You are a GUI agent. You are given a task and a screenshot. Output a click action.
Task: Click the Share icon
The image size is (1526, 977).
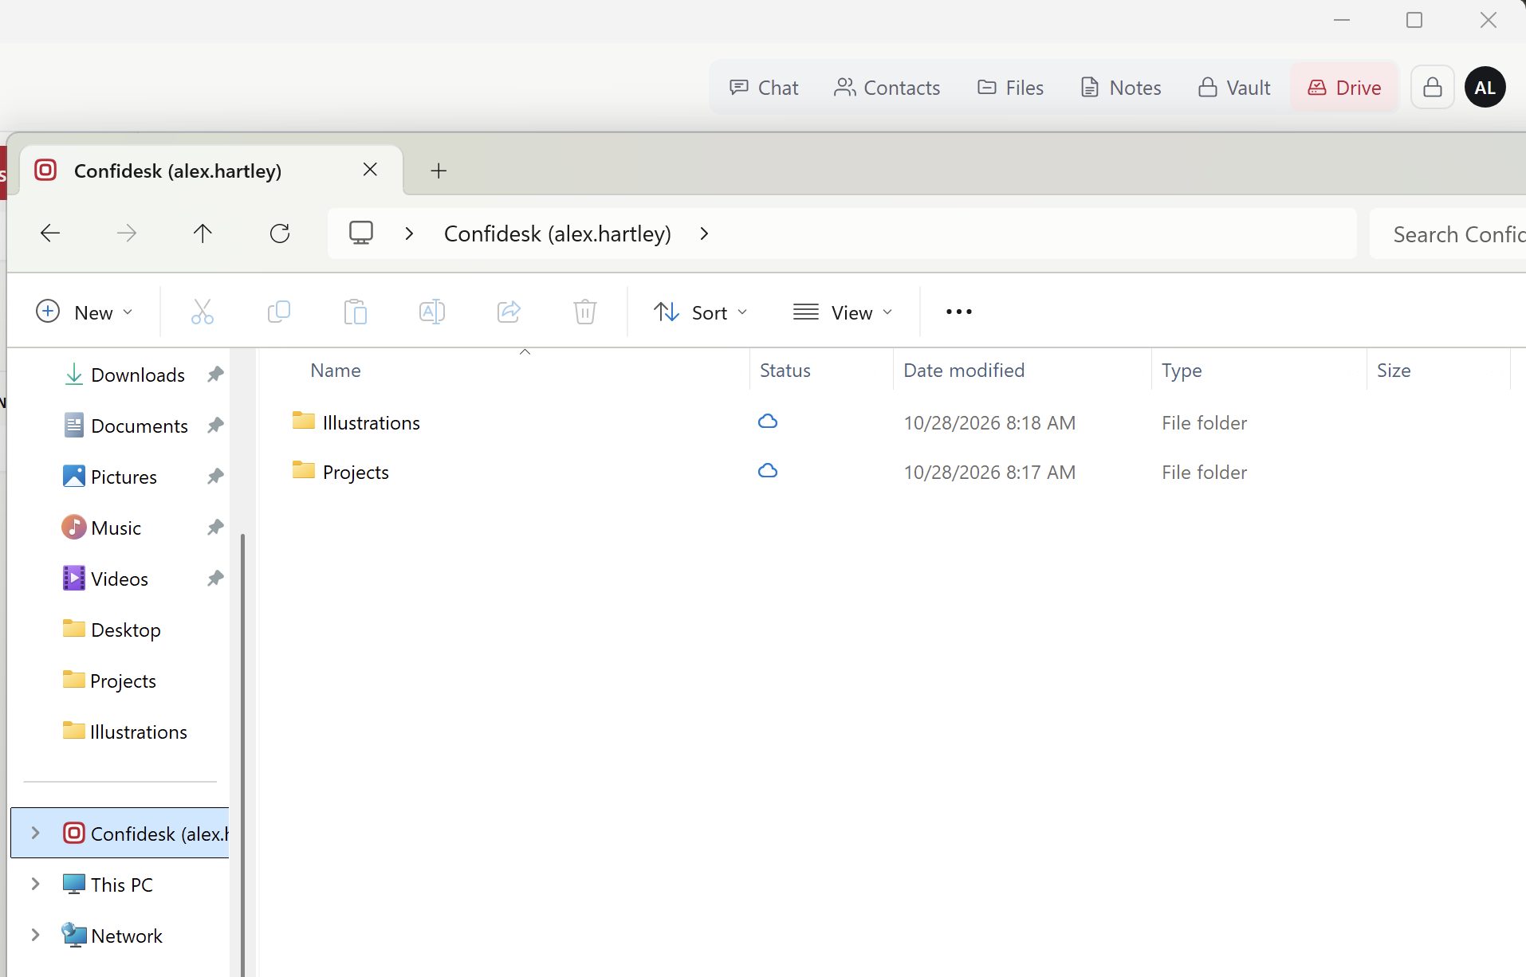pos(509,312)
